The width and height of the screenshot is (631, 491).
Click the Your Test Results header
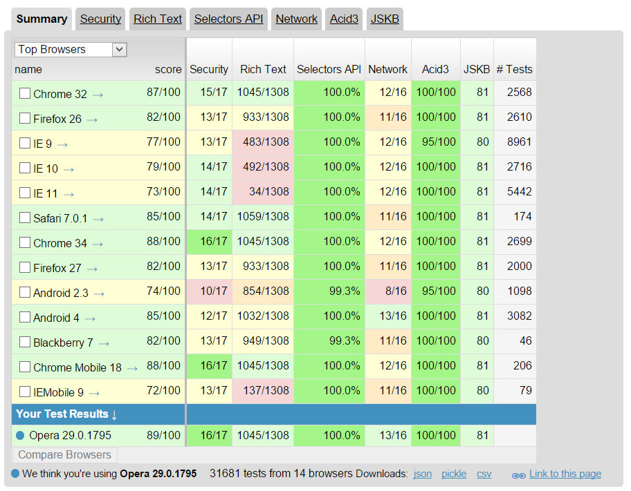pos(66,414)
